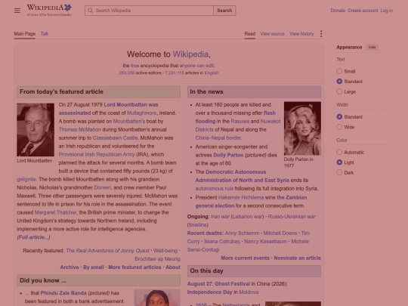Open the Well-being link

[x=165, y=251]
